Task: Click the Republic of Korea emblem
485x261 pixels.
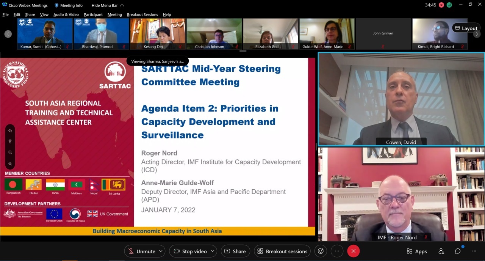Action: pos(75,214)
